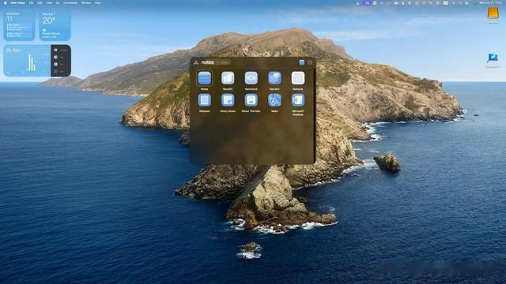Viewport: 506px width, 284px height.
Task: Open the Notes app in launcher results
Action: (204, 78)
